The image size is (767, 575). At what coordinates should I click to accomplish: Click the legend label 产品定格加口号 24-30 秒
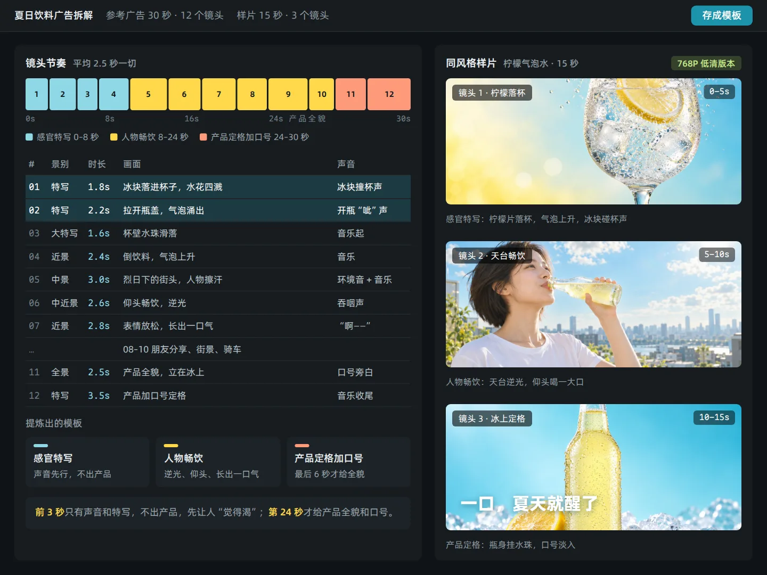260,137
